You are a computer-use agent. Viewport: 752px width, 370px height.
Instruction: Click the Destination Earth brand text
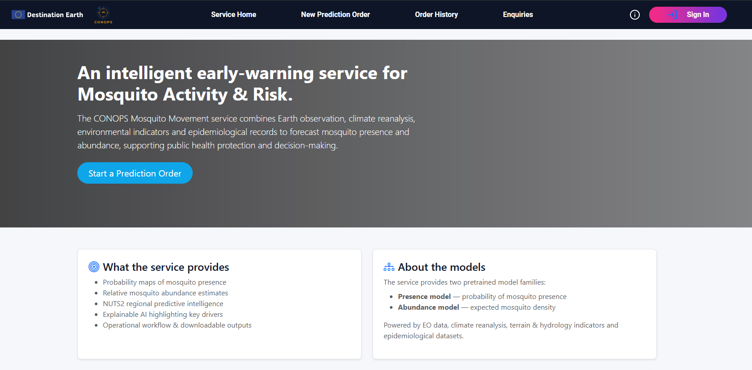[55, 15]
